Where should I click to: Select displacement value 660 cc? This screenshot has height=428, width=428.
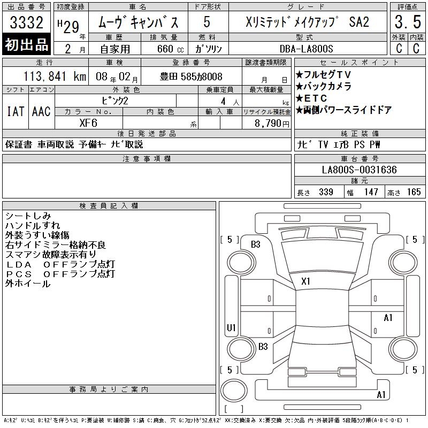point(170,49)
